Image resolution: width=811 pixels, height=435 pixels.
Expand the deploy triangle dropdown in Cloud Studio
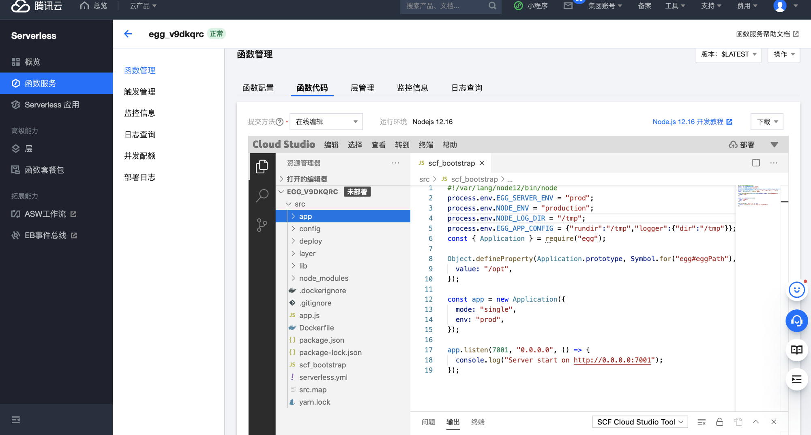(x=774, y=145)
